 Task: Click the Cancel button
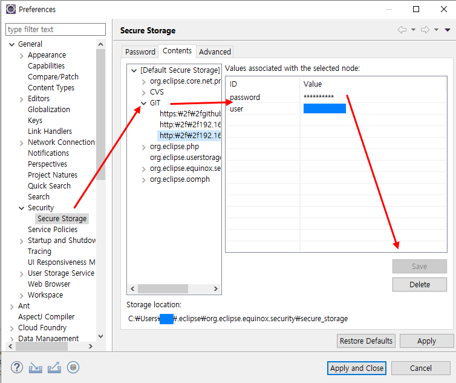(420, 368)
